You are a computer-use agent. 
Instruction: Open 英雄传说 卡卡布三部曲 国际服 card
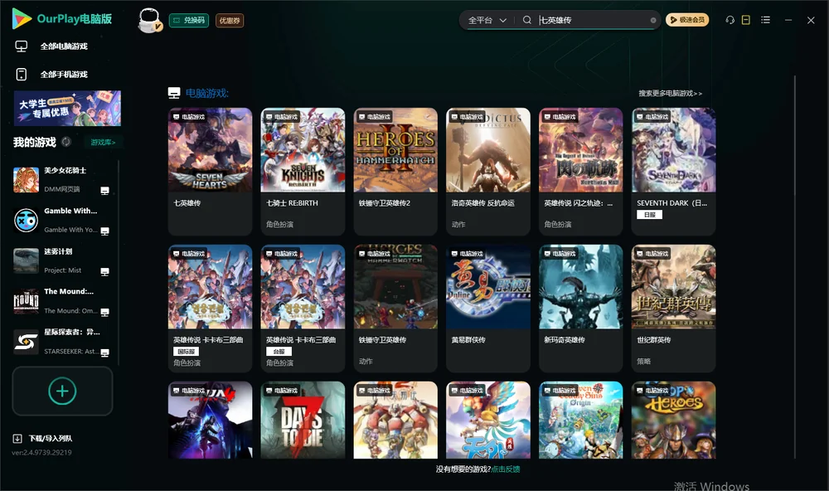[x=210, y=308]
